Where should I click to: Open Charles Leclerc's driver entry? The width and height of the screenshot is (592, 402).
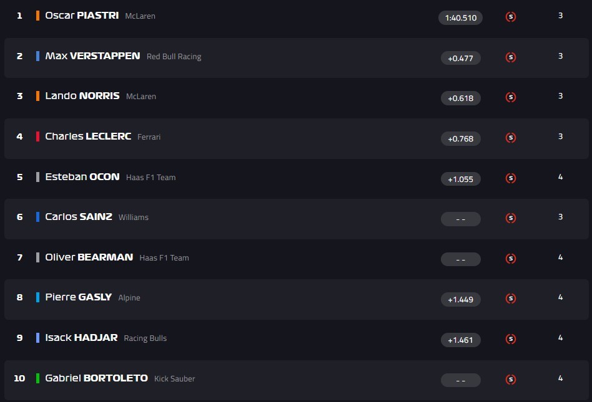point(88,136)
